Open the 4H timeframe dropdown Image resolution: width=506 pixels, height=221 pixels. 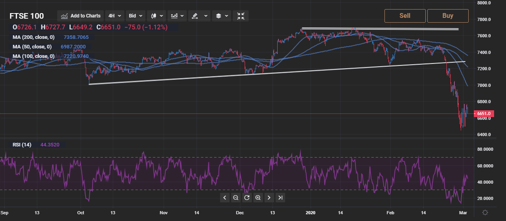pos(115,16)
